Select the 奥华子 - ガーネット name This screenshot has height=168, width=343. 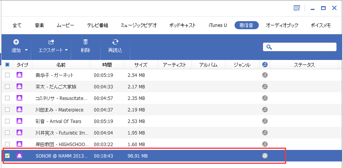click(55, 75)
